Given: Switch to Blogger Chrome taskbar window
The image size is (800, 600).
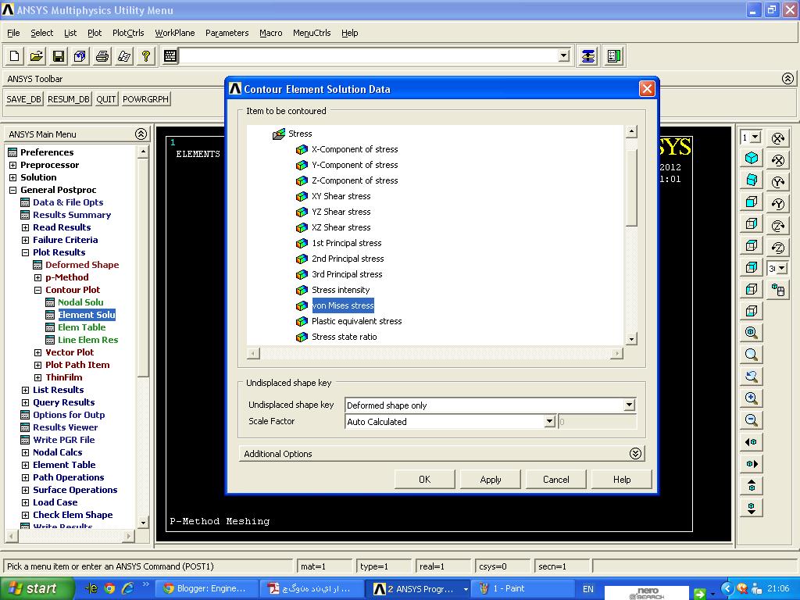Looking at the screenshot, I should (205, 588).
